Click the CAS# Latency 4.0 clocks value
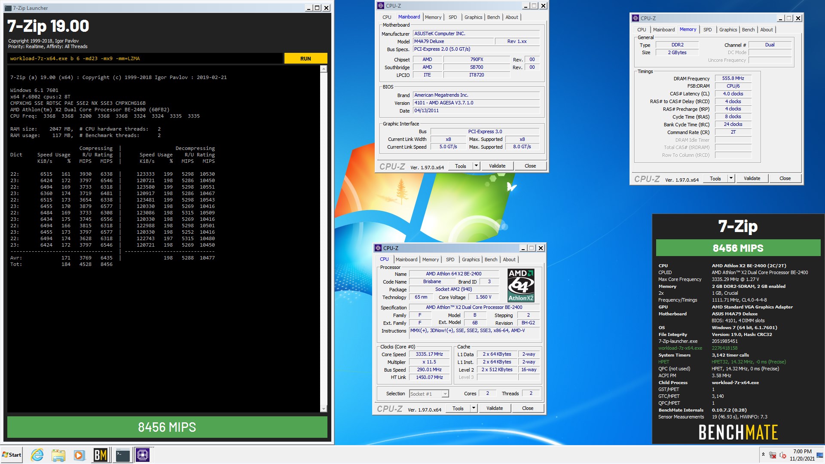Image resolution: width=825 pixels, height=464 pixels. (733, 94)
